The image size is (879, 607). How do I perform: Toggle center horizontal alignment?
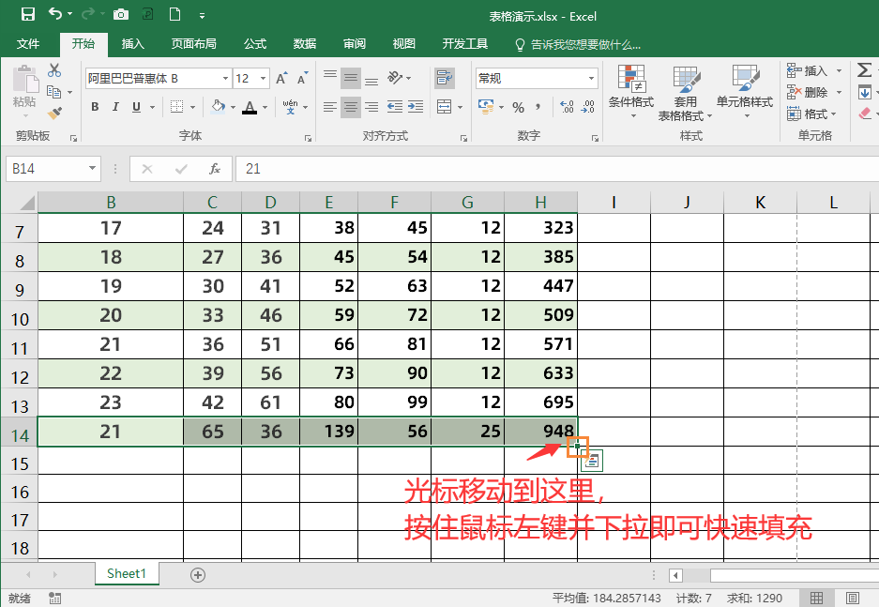click(351, 107)
